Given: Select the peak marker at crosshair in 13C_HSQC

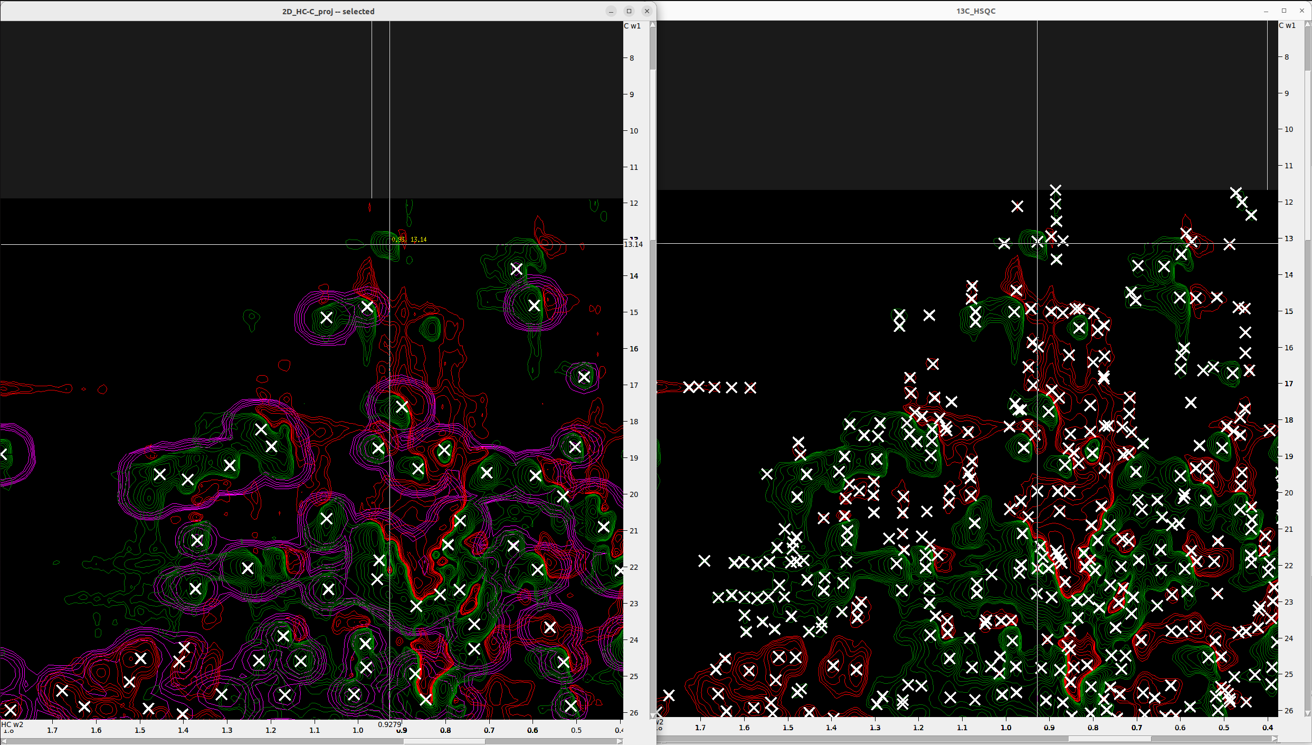Looking at the screenshot, I should click(x=1037, y=242).
